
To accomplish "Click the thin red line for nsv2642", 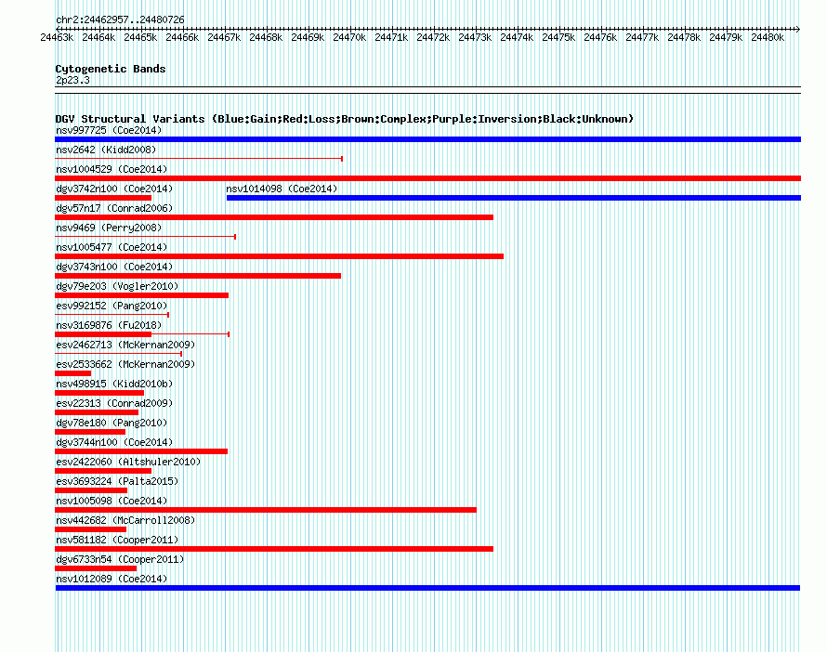I will click(199, 159).
